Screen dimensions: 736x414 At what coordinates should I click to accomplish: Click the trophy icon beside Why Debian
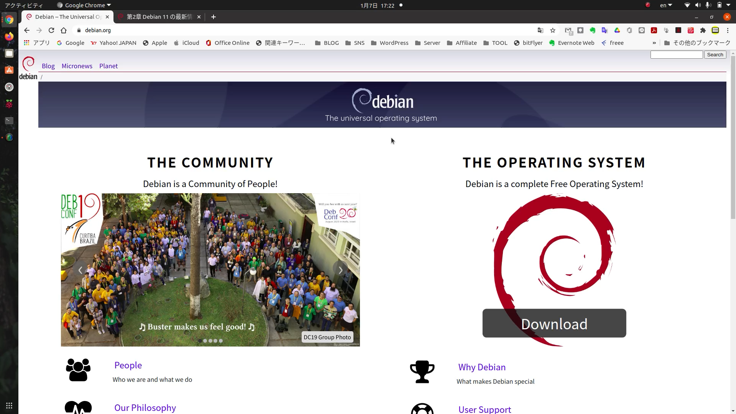[422, 371]
